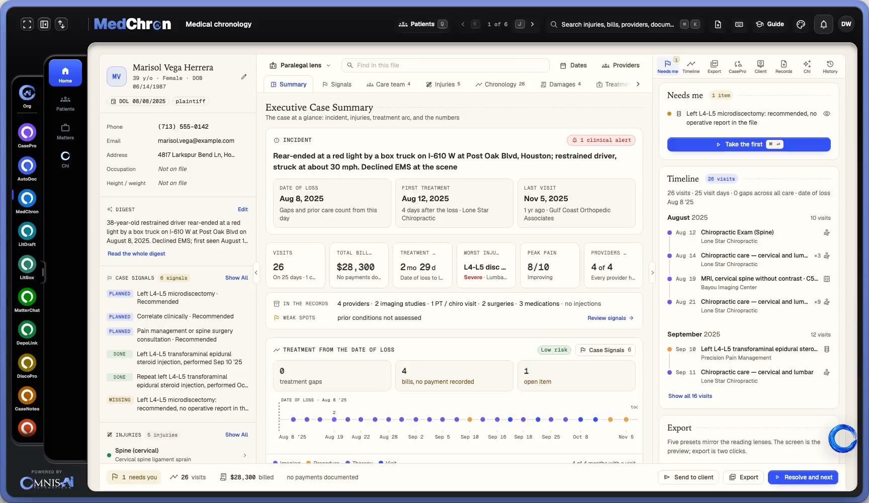
Task: Open the Read the whole digest link
Action: click(136, 254)
